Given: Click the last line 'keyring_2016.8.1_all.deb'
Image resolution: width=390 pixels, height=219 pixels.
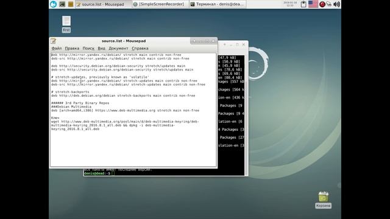Looking at the screenshot, I should (x=75, y=129).
